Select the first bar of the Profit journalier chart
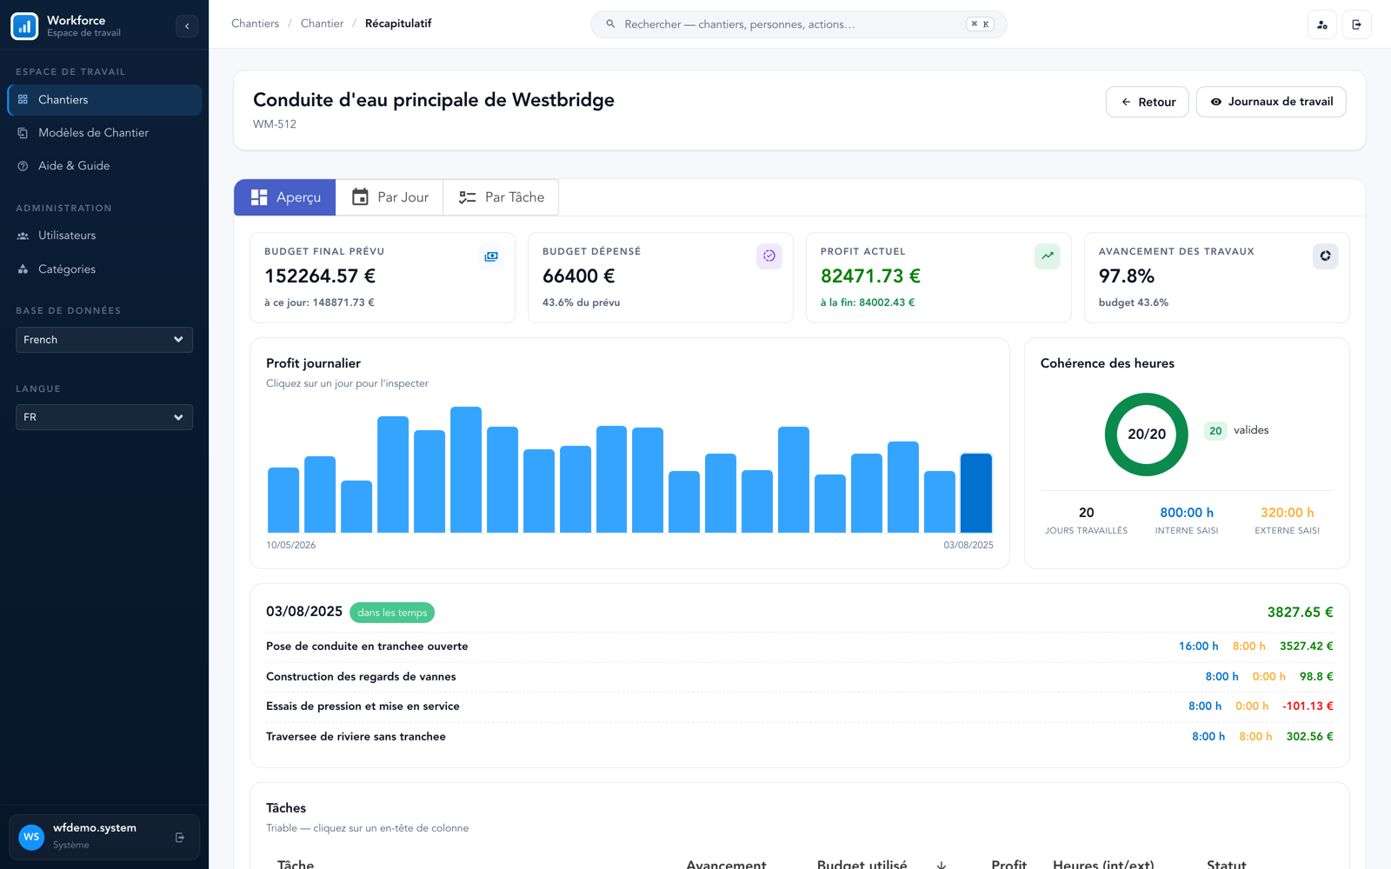Image resolution: width=1391 pixels, height=869 pixels. tap(283, 500)
